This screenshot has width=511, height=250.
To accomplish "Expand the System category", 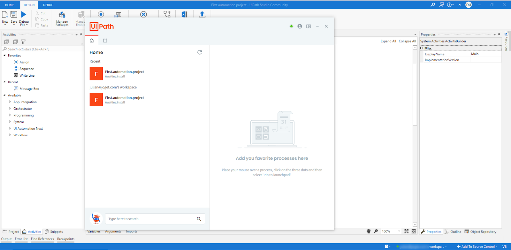I will 10,122.
